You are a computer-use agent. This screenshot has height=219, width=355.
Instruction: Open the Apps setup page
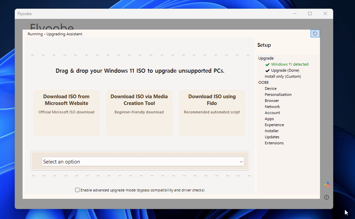tap(269, 119)
